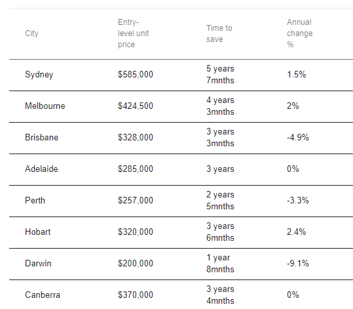Click the City column header
The width and height of the screenshot is (353, 309).
(31, 33)
